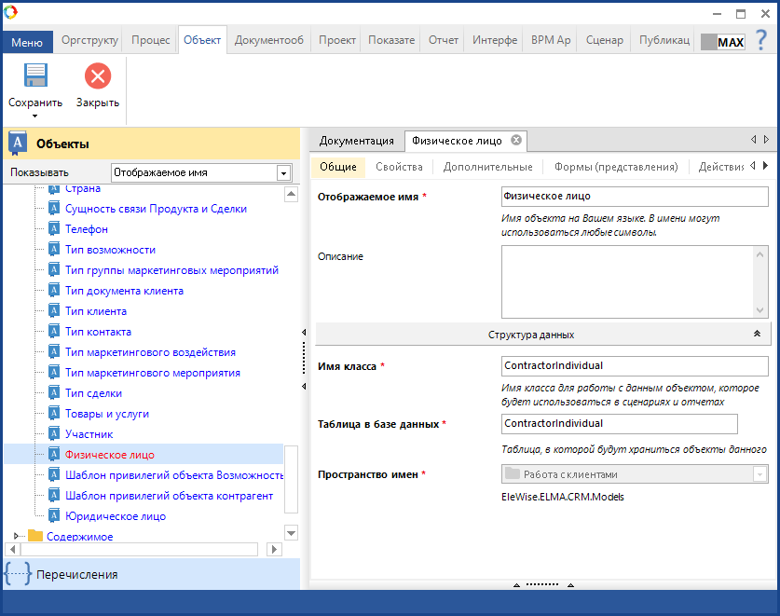
Task: Expand the Содержимое tree node
Action: 16,536
